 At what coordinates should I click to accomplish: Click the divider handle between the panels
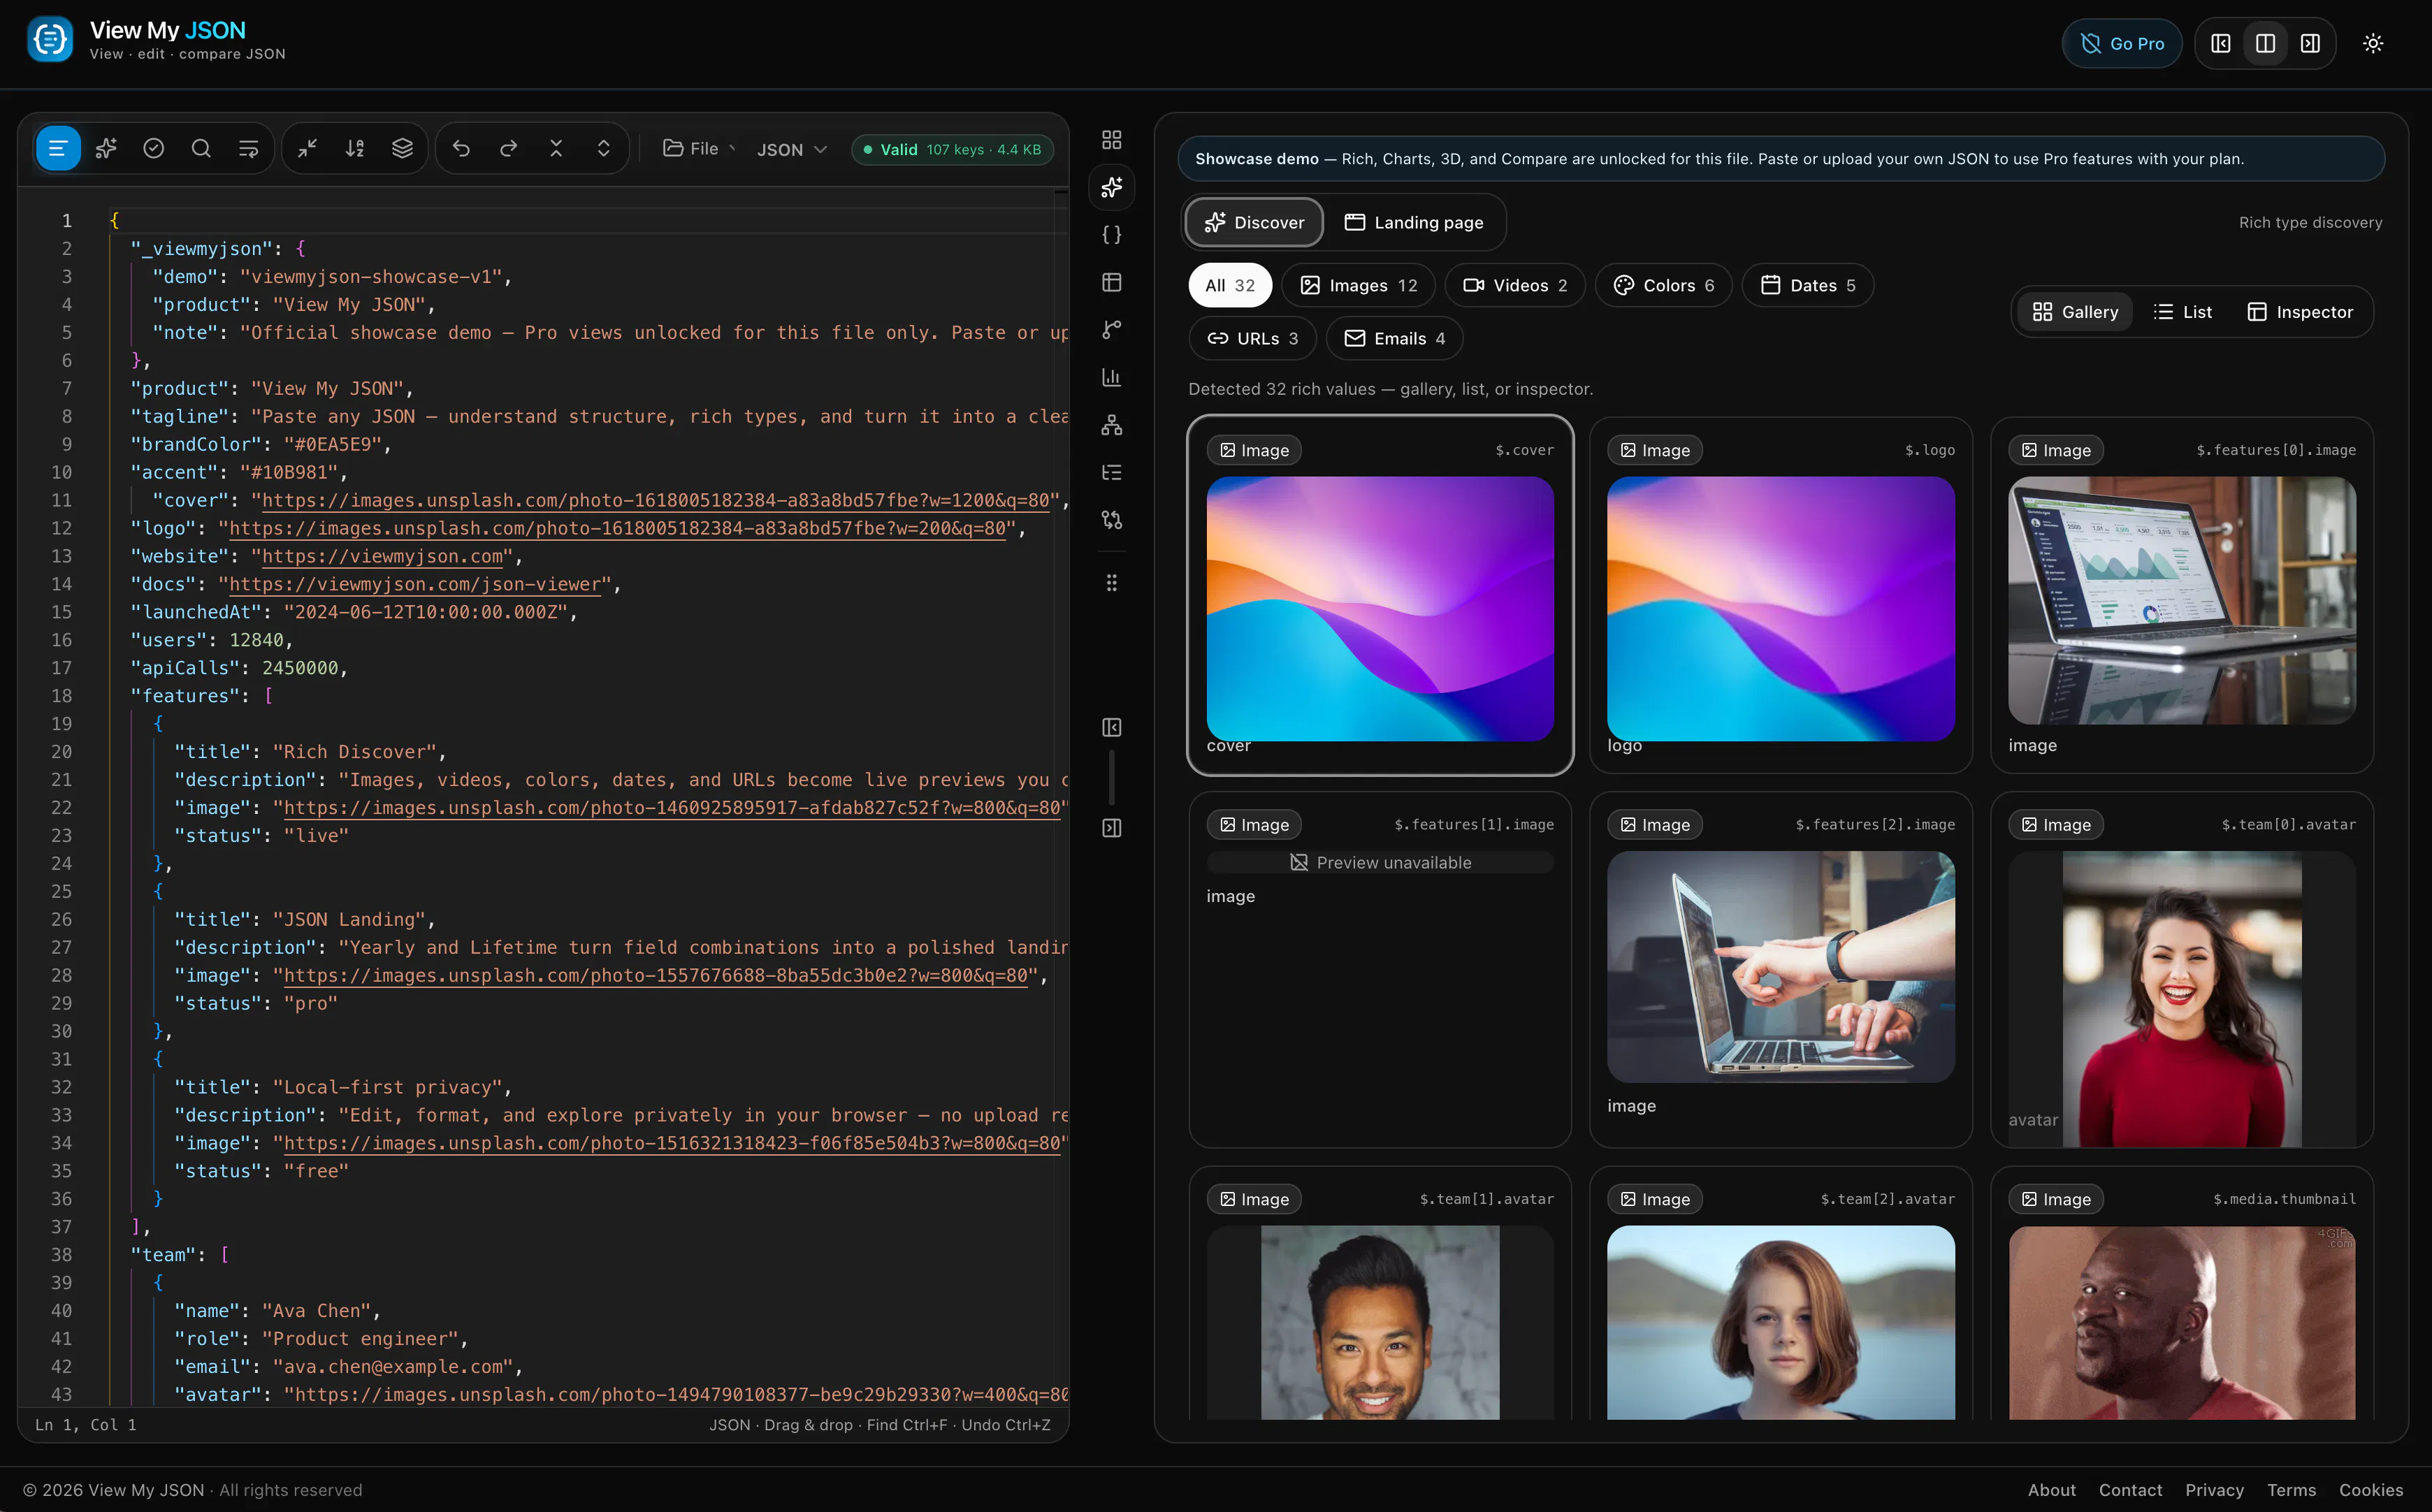tap(1111, 777)
